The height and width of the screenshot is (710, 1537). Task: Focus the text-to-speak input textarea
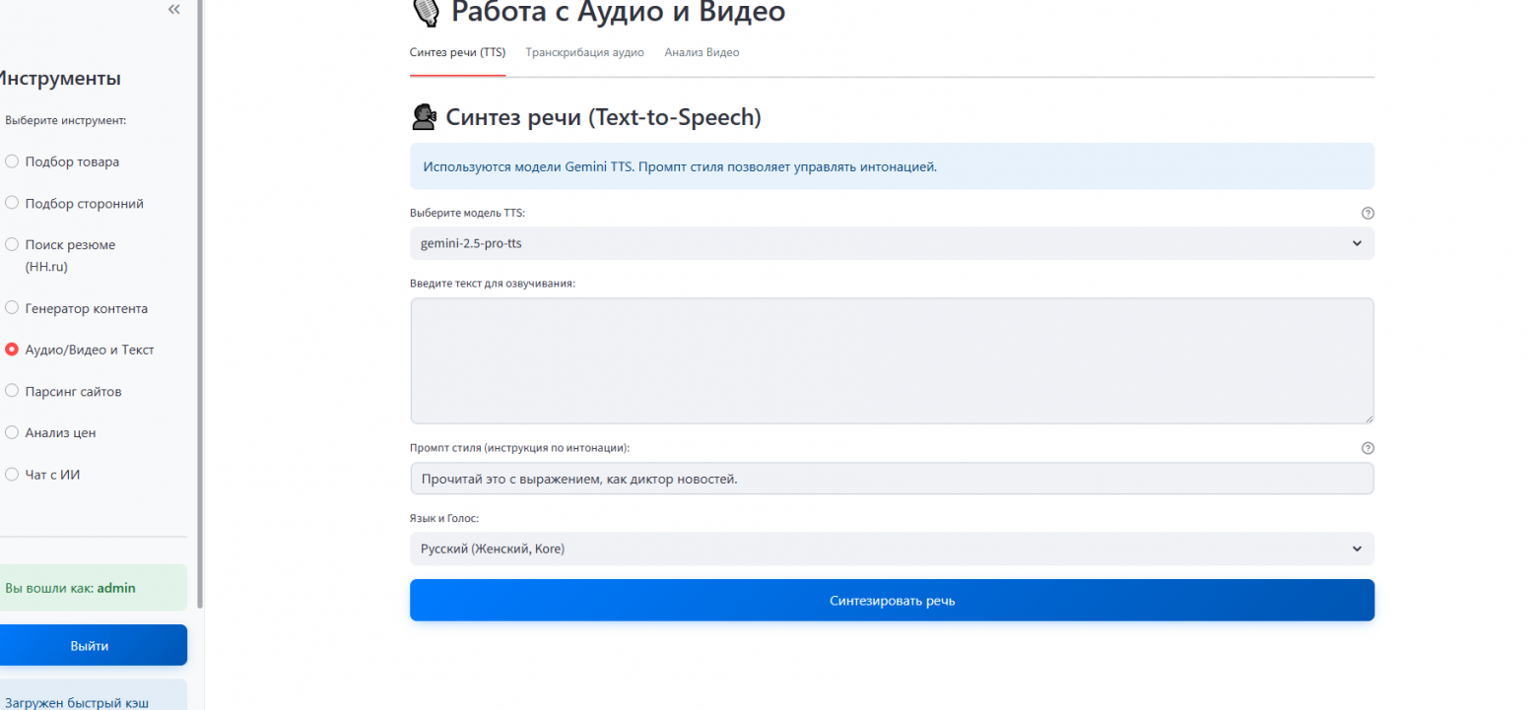coord(891,360)
